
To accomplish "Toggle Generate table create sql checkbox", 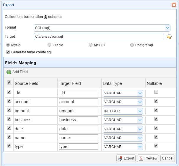I will [8, 52].
